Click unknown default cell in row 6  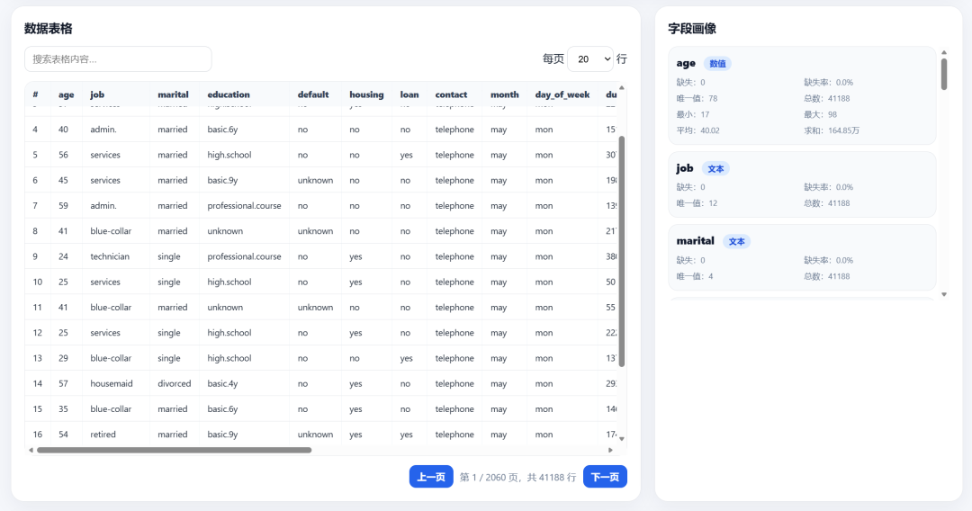tap(316, 180)
